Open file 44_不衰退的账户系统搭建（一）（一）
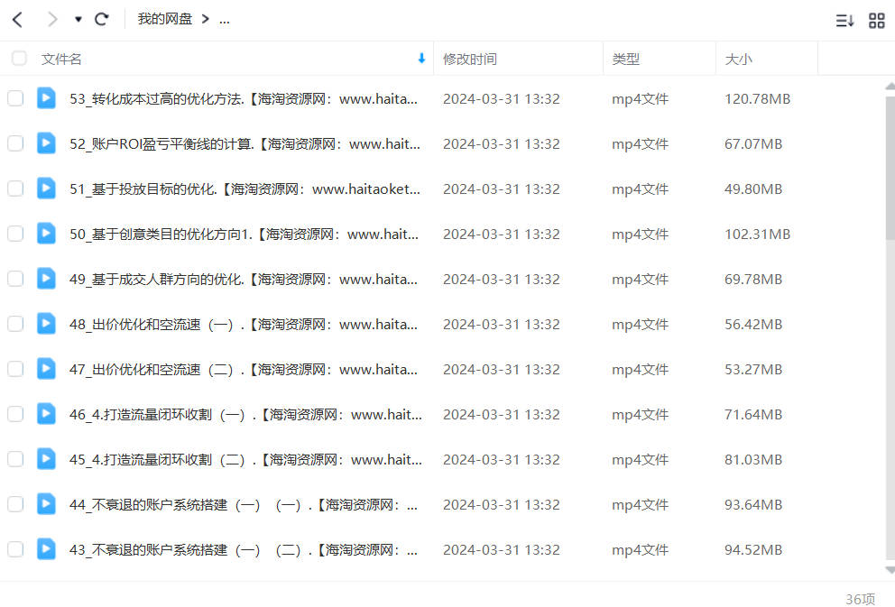The image size is (895, 607). coord(244,504)
